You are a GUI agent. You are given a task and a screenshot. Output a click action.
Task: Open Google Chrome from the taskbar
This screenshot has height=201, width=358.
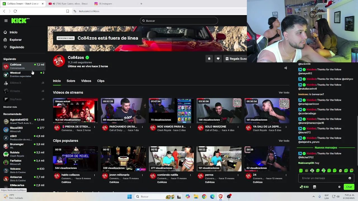click(204, 197)
